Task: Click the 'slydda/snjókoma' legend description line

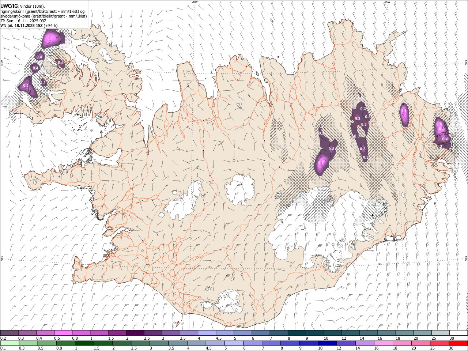Action: pyautogui.click(x=44, y=16)
